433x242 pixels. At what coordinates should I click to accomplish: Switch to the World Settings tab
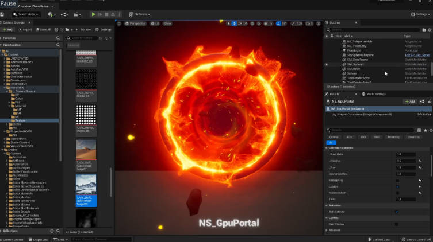tap(375, 94)
